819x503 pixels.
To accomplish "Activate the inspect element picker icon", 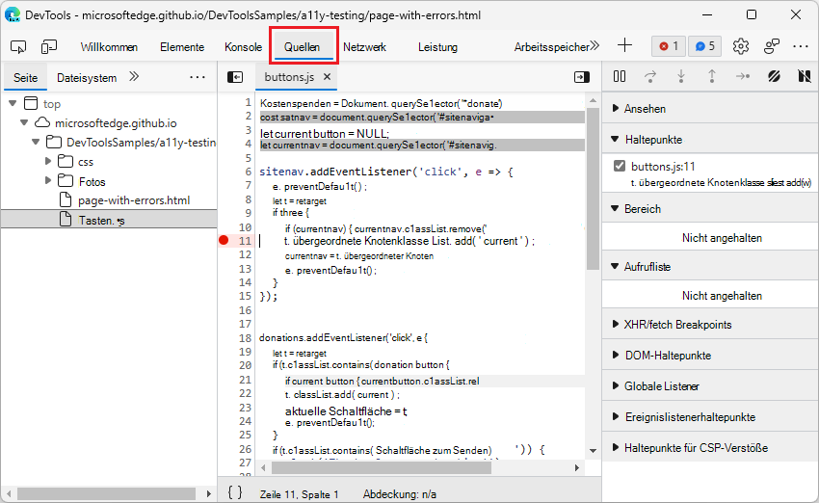I will point(18,47).
